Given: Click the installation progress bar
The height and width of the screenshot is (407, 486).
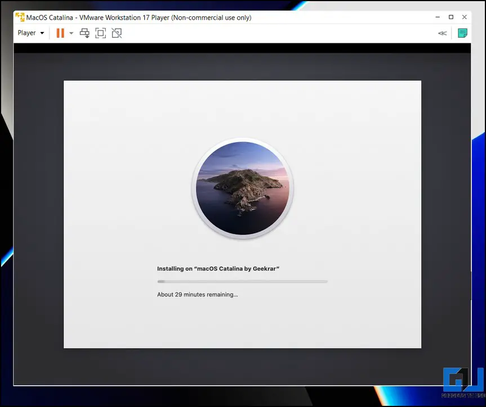Looking at the screenshot, I should pyautogui.click(x=242, y=281).
